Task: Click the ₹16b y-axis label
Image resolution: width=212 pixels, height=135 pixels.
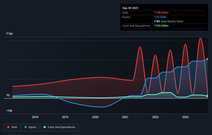Action: 10,34
